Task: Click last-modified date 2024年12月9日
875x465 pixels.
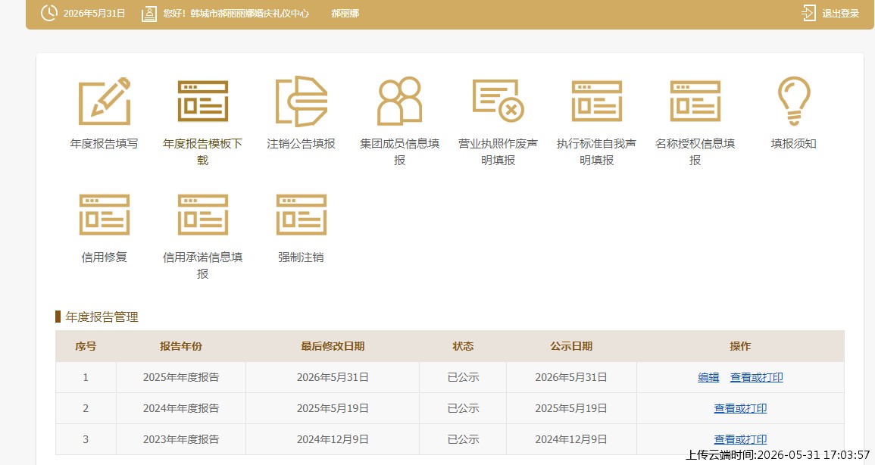Action: click(x=333, y=439)
